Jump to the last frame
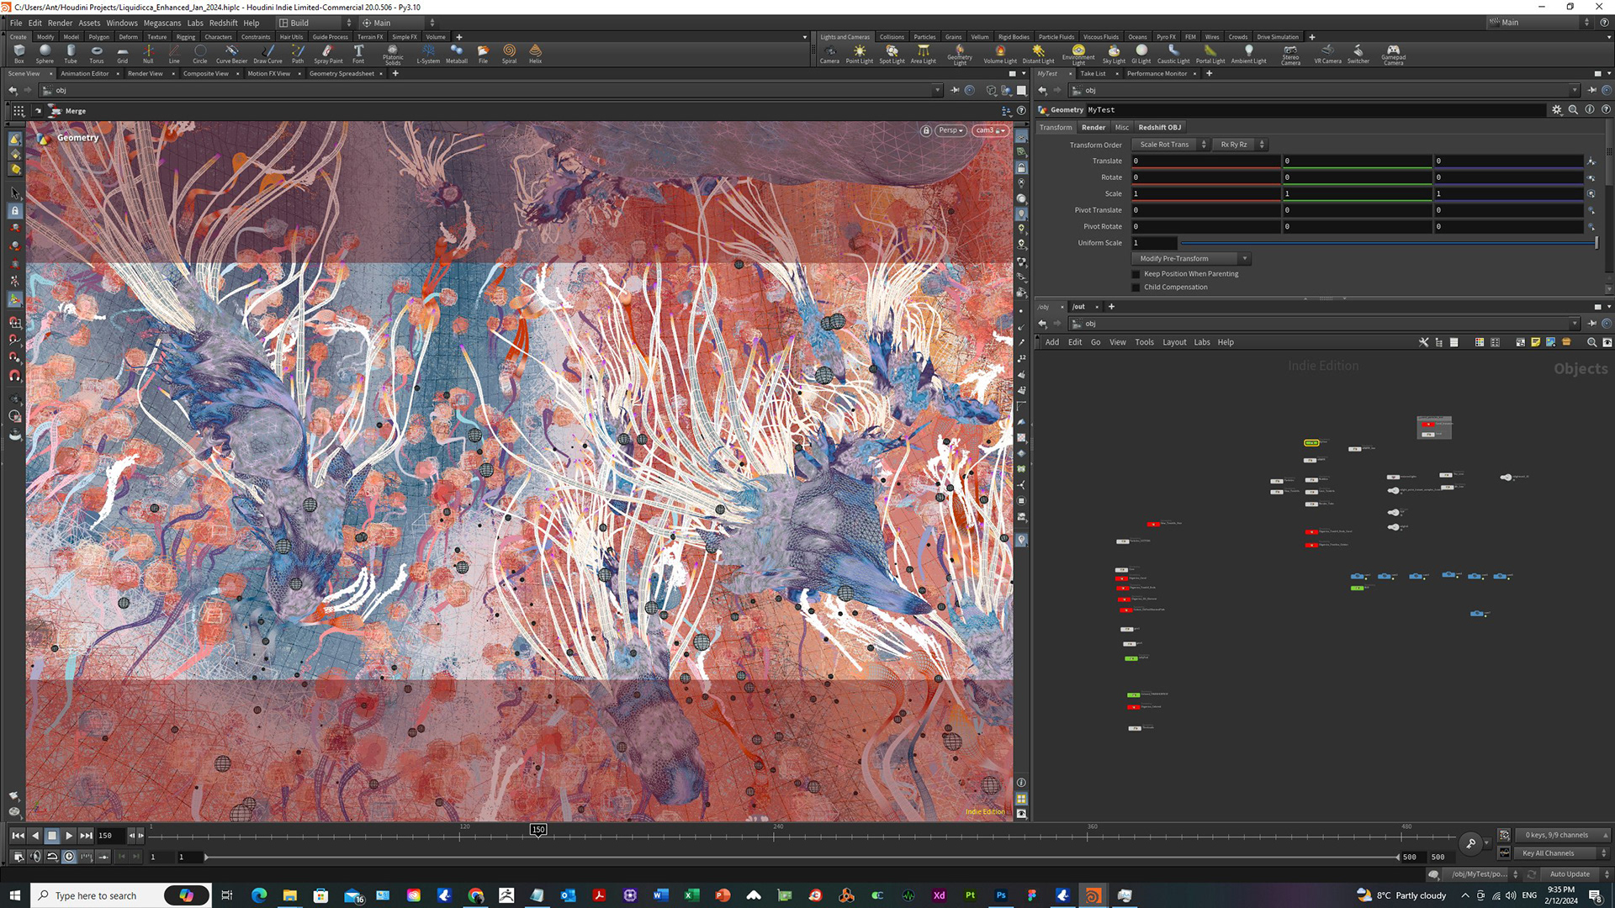Image resolution: width=1615 pixels, height=908 pixels. 86,836
